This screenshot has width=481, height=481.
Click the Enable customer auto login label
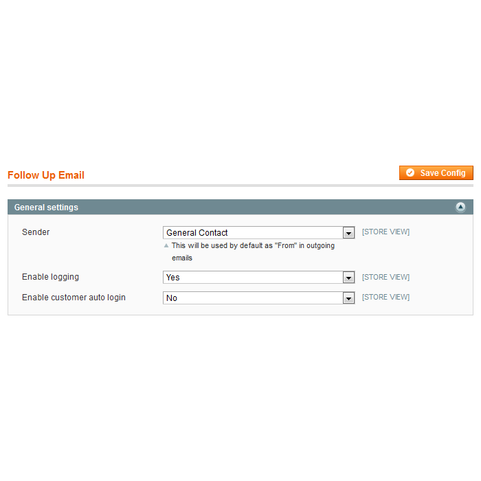click(74, 298)
